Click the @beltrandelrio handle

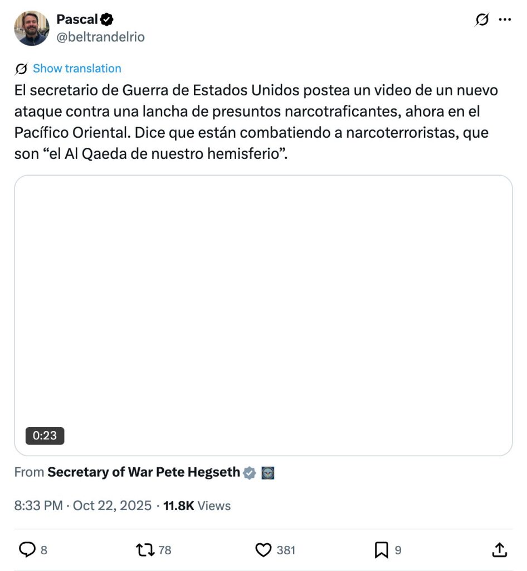tap(100, 37)
